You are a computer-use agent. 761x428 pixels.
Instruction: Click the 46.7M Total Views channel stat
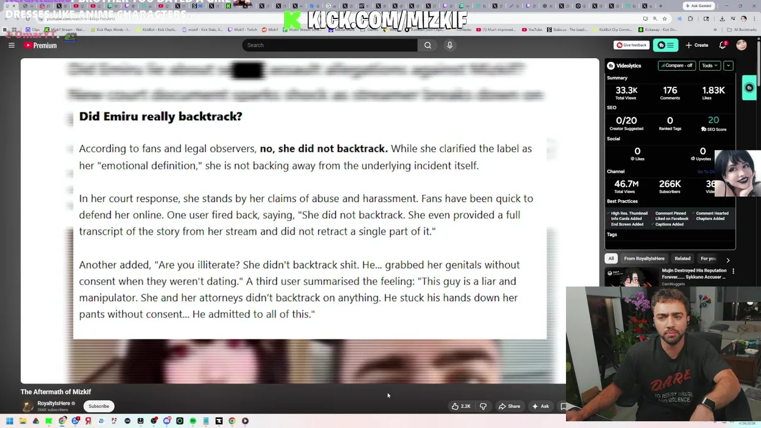click(626, 187)
